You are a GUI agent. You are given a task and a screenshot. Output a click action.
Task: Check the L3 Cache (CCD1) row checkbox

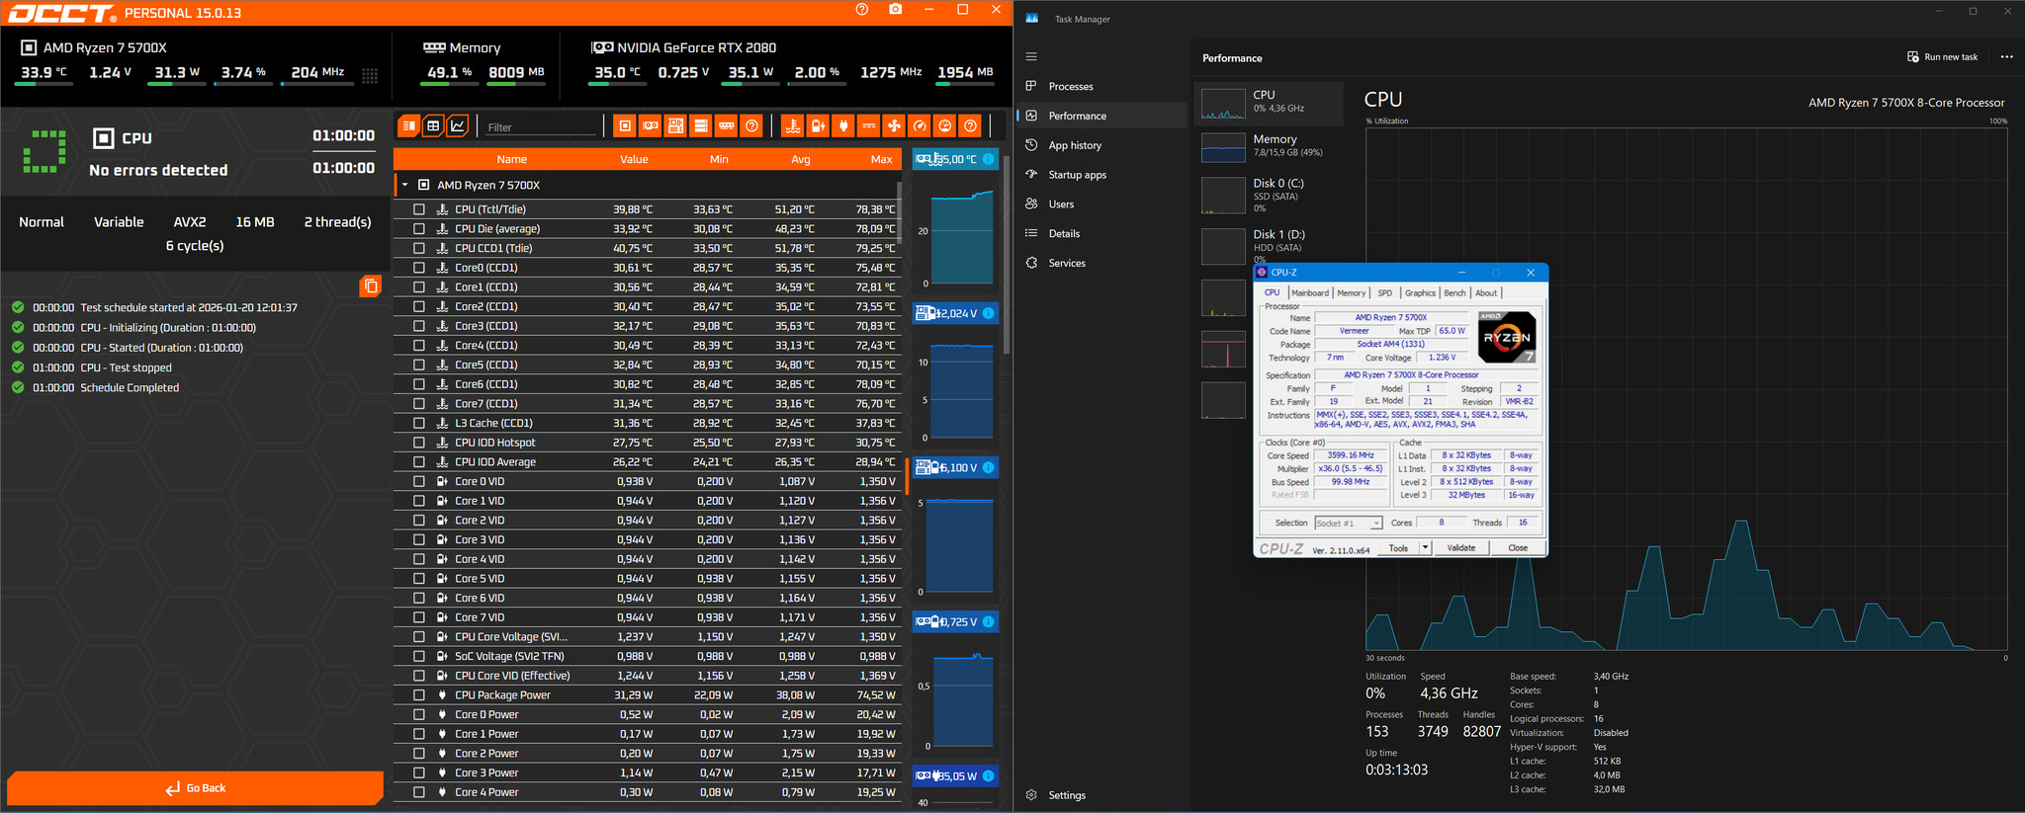tap(419, 423)
